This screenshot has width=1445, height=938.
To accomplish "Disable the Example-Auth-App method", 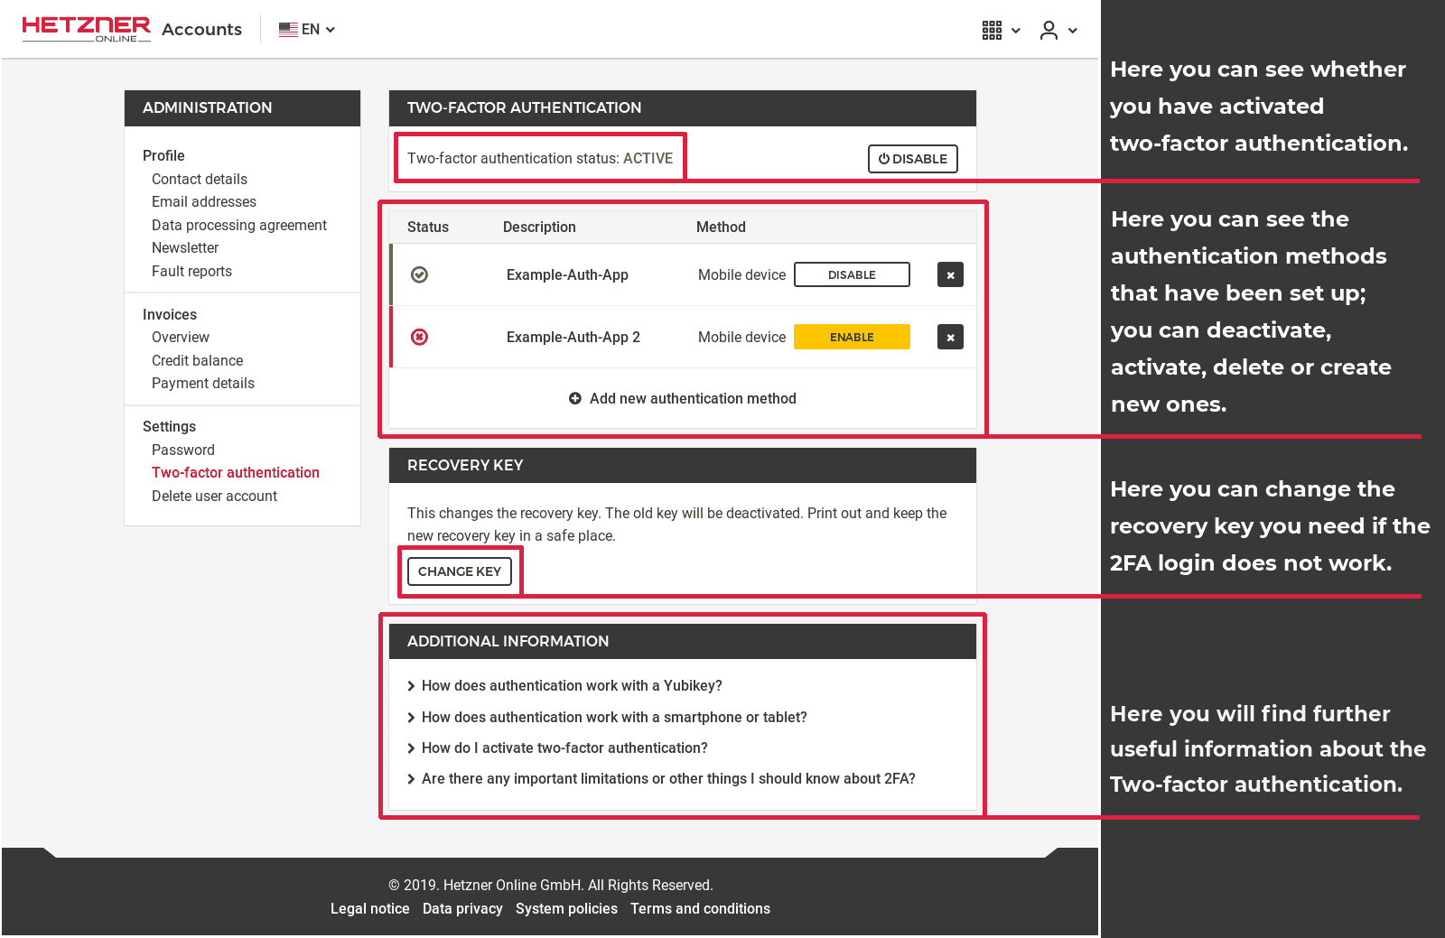I will 852,274.
